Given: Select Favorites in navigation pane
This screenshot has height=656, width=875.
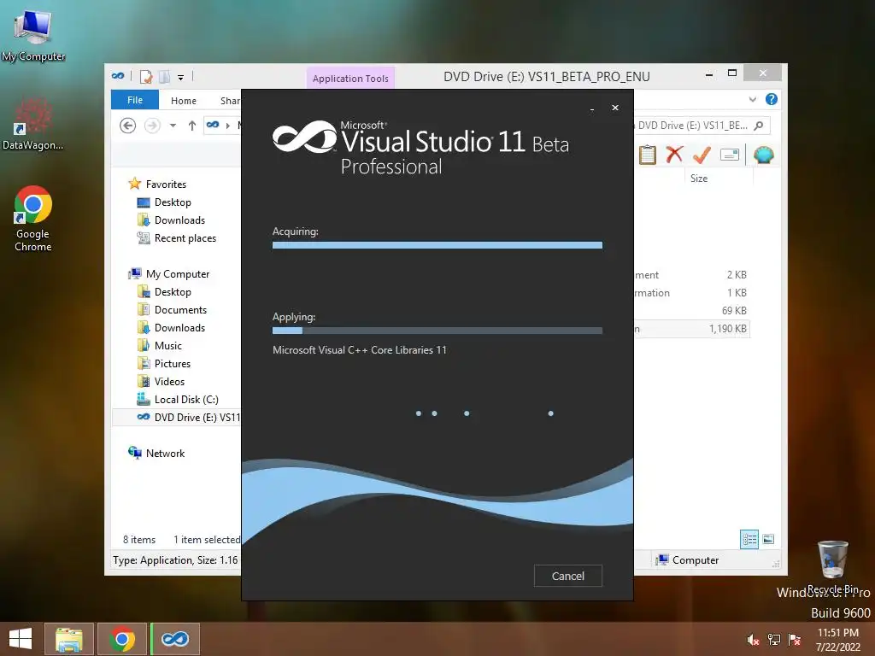Looking at the screenshot, I should (166, 184).
